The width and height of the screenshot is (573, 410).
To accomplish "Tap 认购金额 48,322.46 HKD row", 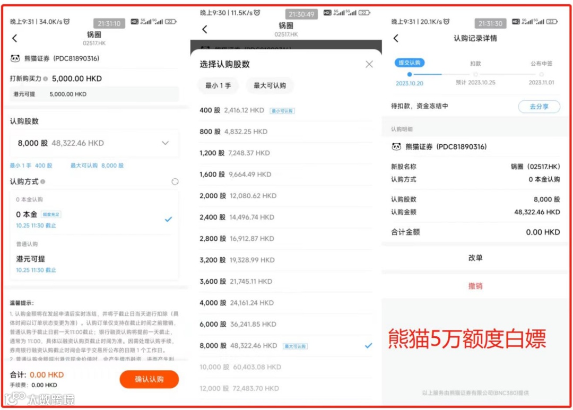I will 475,212.
